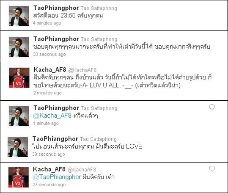
Task: Open TaoPhiangphor avatar in 'LOVE' tweet
Action: 18,147
